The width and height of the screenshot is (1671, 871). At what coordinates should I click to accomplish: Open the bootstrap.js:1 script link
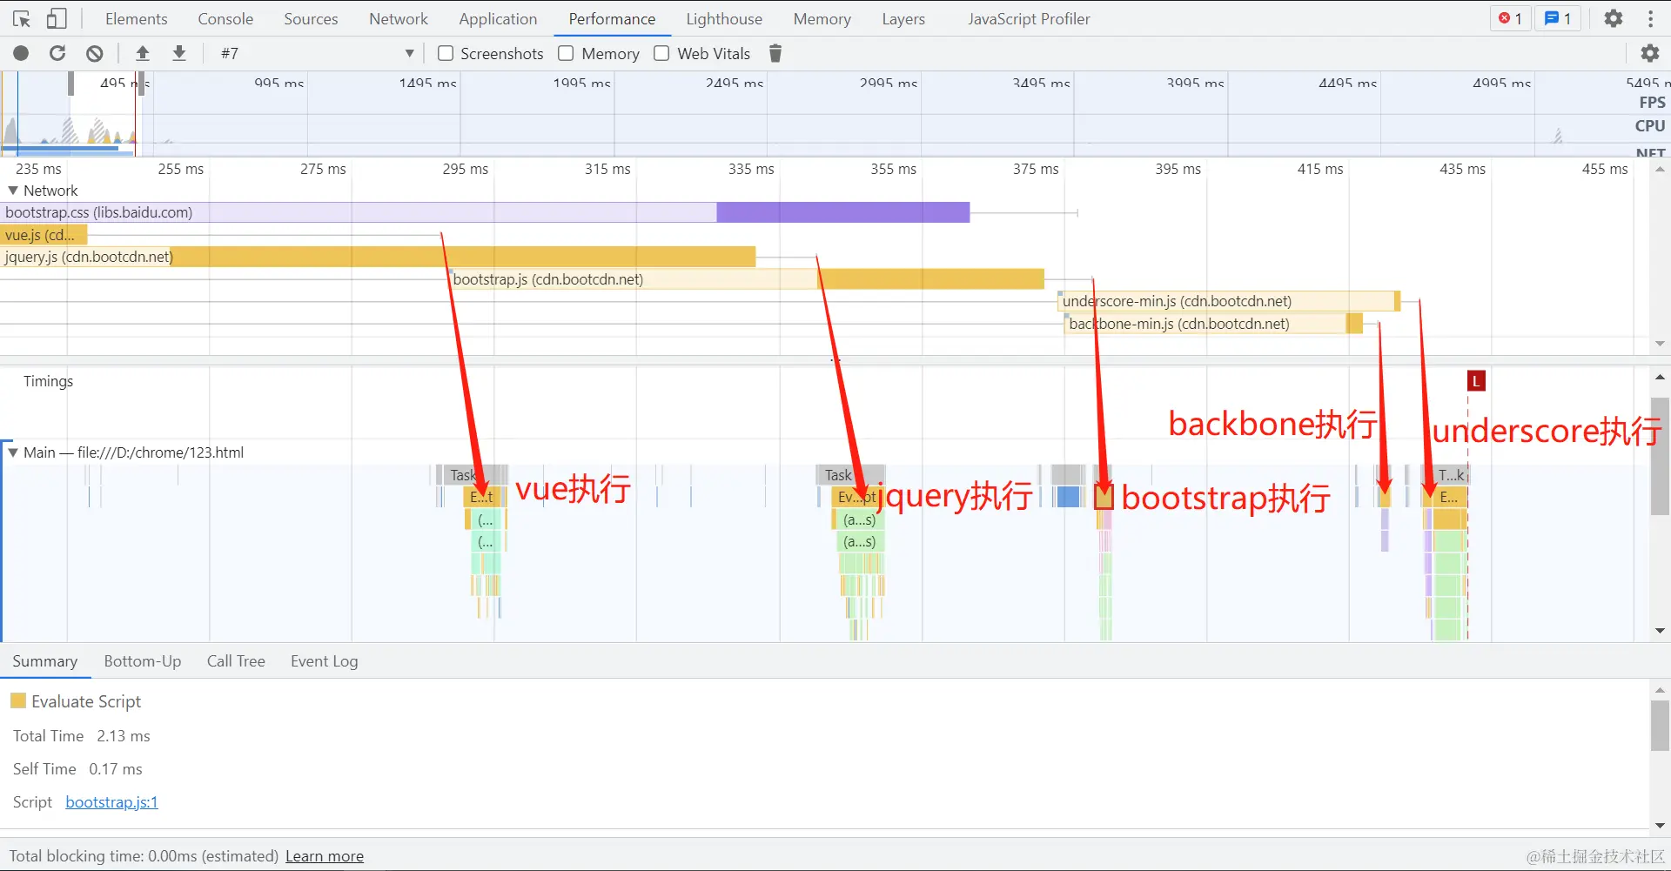click(x=112, y=802)
